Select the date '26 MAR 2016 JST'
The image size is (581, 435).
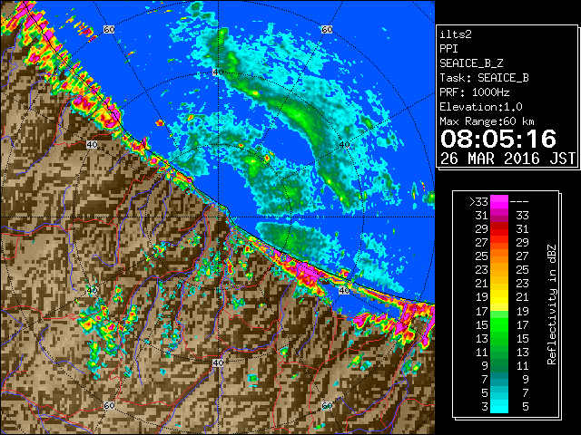tap(508, 159)
